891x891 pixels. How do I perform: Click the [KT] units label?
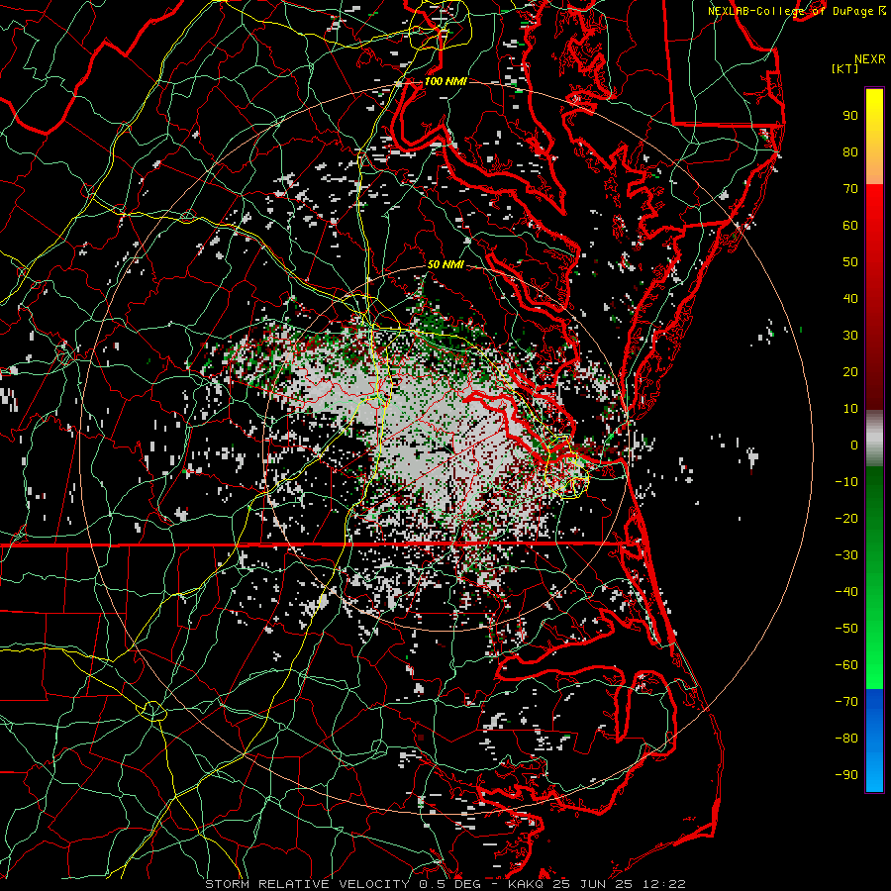coord(845,68)
